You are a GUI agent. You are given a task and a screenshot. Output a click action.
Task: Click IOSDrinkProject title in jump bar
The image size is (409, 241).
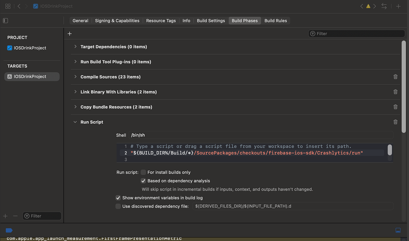pos(56,6)
